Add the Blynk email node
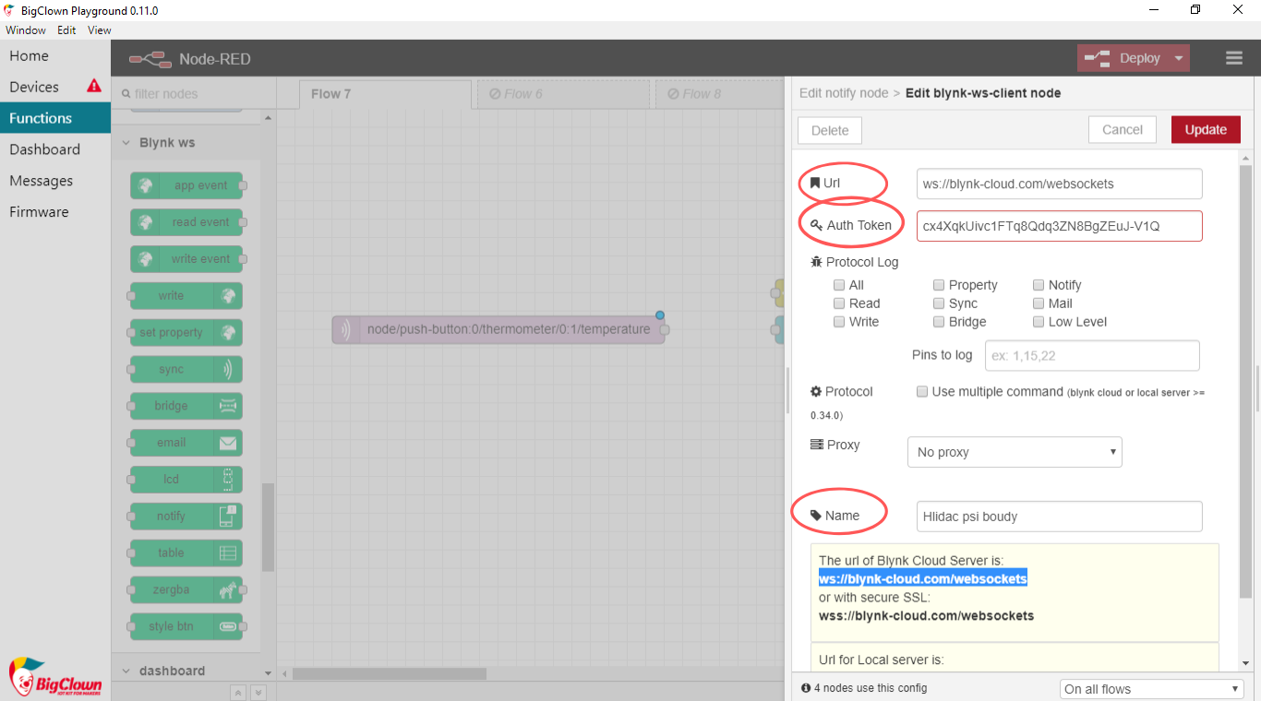Image resolution: width=1261 pixels, height=701 pixels. pyautogui.click(x=186, y=443)
